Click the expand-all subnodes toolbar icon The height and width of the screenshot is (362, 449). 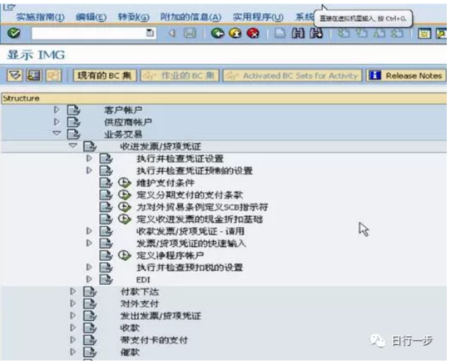pyautogui.click(x=15, y=76)
